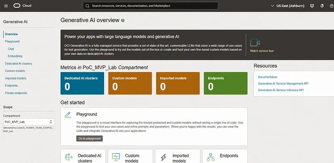The width and height of the screenshot is (334, 163).
Task: Open the help question mark icon in header
Action: (331, 6)
